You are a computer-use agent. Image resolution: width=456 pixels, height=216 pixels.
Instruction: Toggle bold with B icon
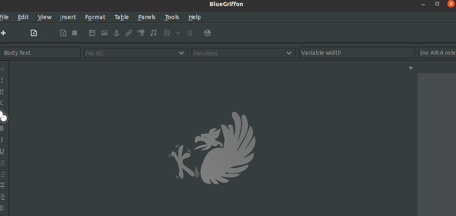(x=2, y=128)
